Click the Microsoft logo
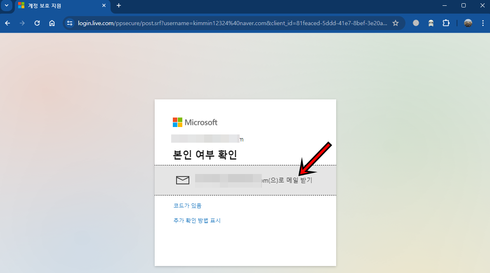This screenshot has height=273, width=490. pyautogui.click(x=195, y=122)
